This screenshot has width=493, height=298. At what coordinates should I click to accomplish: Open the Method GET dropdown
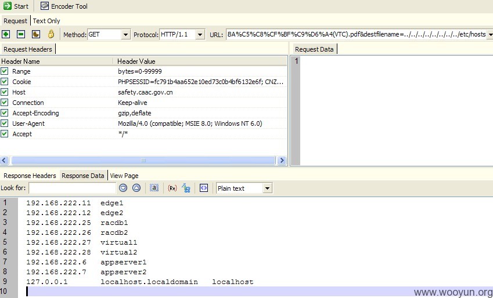point(125,35)
